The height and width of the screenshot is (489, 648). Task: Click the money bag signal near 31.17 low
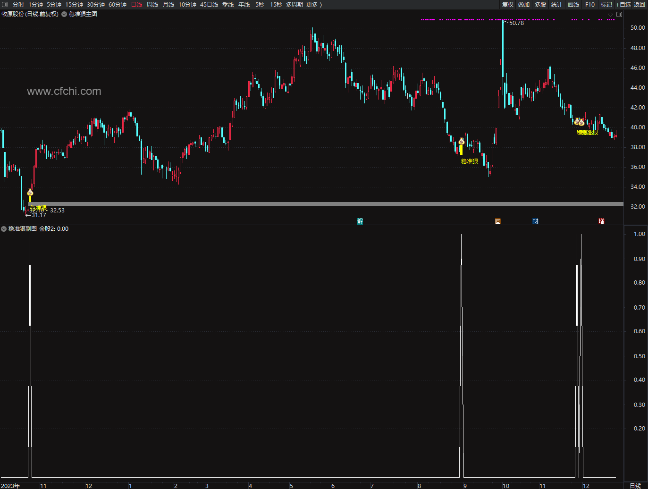tap(30, 193)
